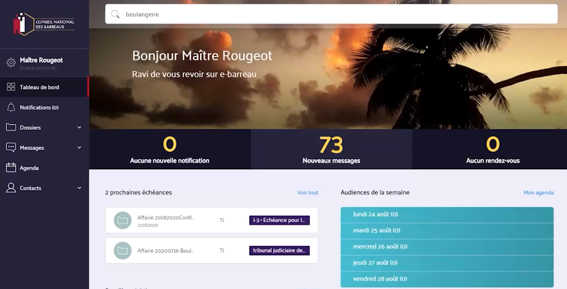Expand the Messages submenu chevron
567x289 pixels.
click(79, 148)
